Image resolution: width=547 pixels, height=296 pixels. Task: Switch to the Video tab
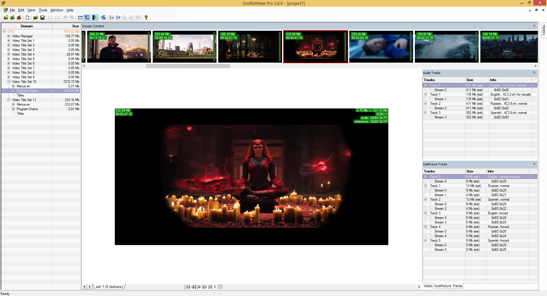[428, 286]
